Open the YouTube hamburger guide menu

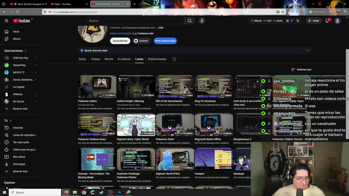[7, 21]
